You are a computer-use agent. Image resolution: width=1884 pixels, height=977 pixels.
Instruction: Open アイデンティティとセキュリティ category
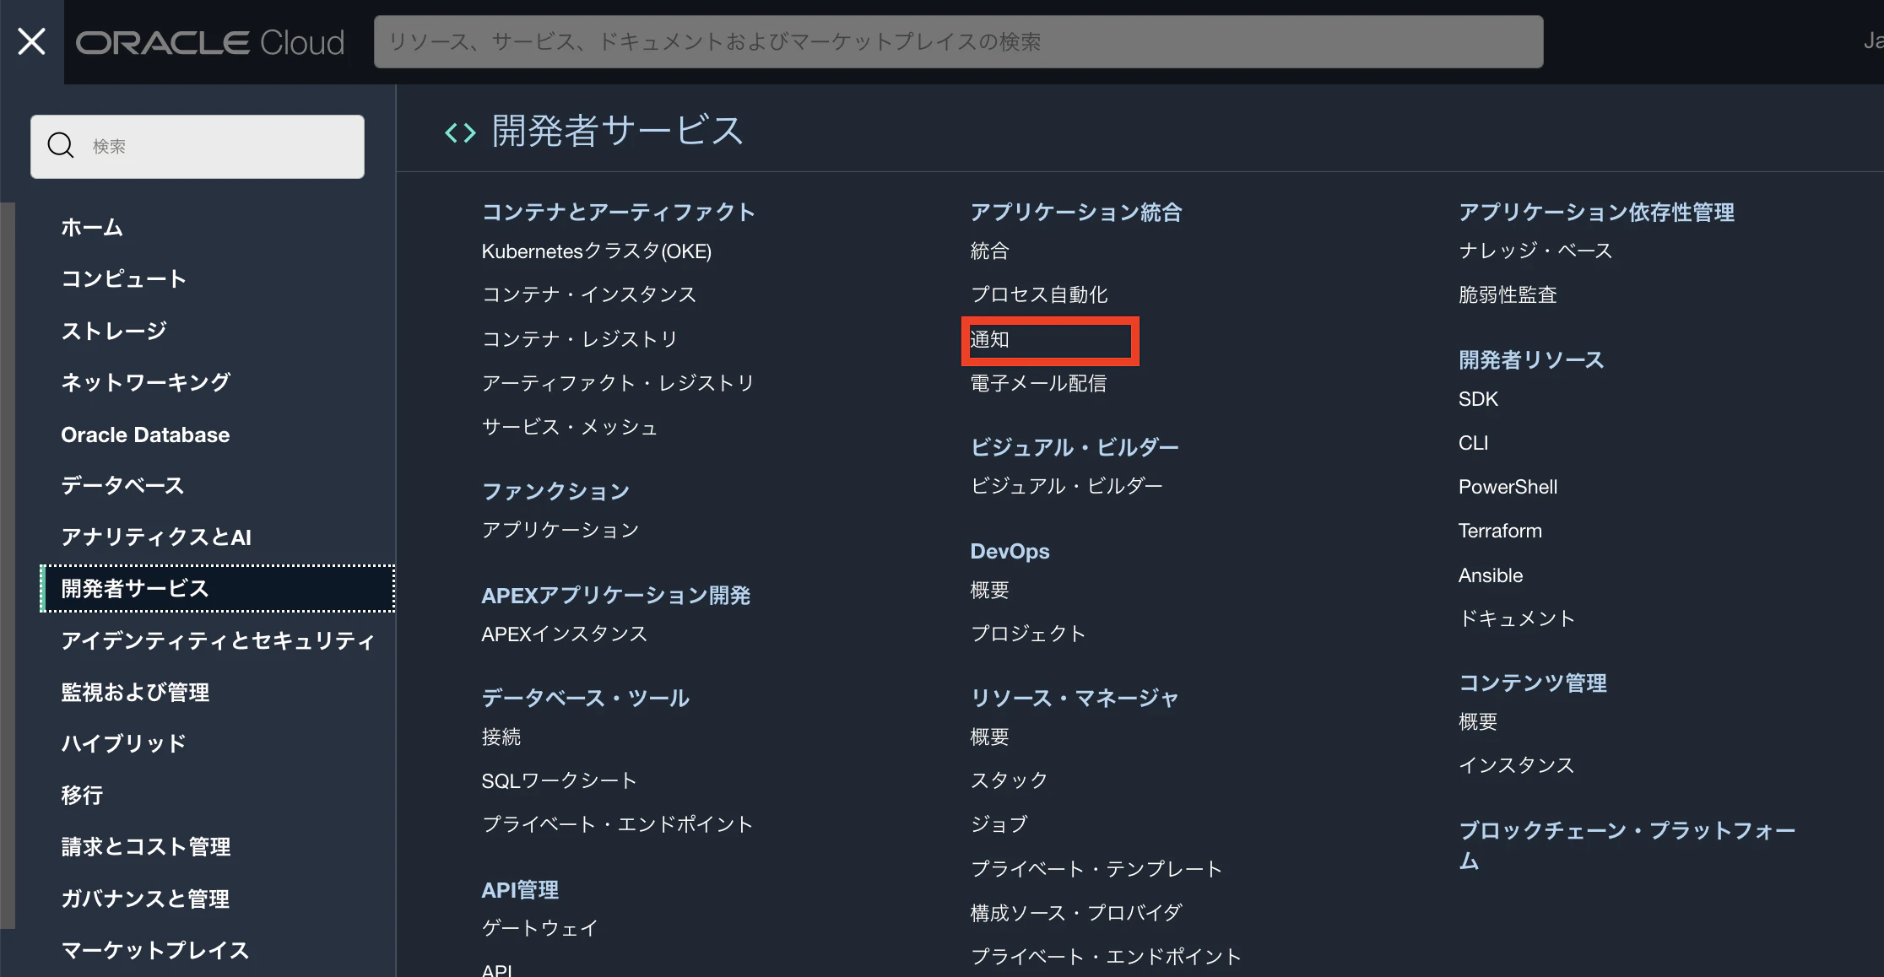click(218, 640)
